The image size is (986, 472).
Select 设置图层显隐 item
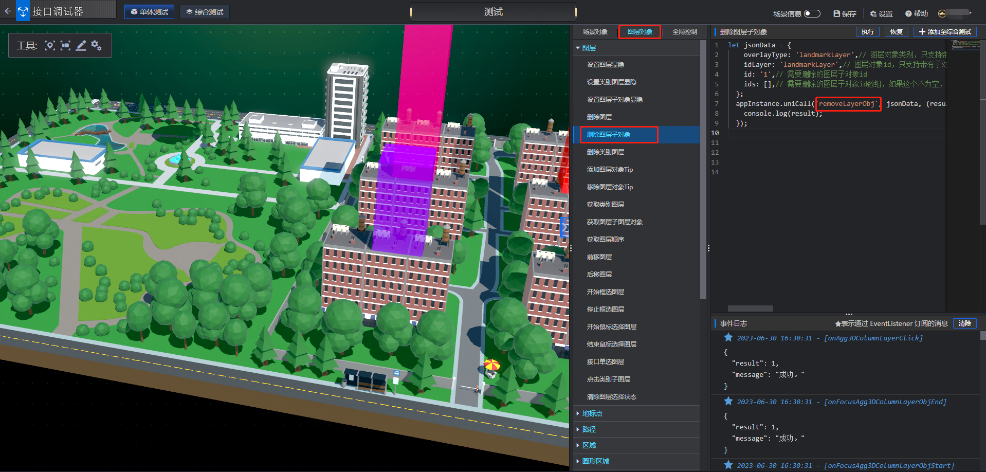pyautogui.click(x=636, y=65)
